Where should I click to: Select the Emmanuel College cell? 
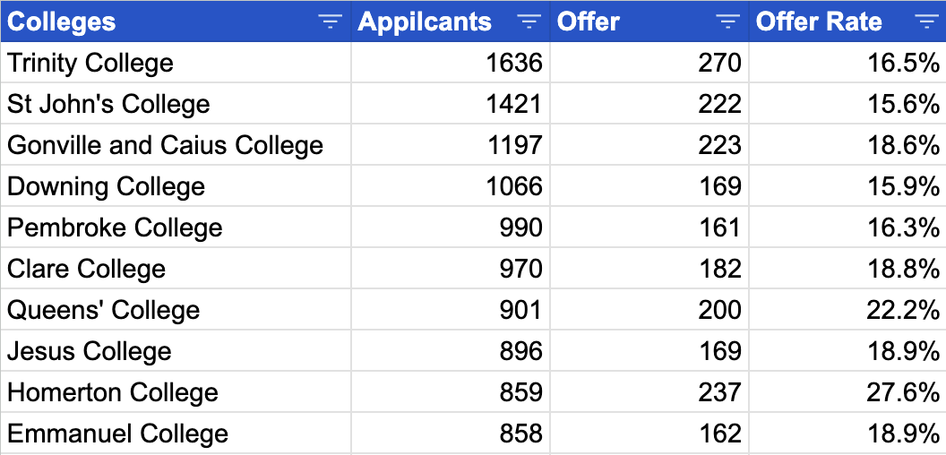point(117,434)
